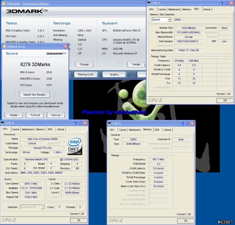
Task: Click the Voltage 1.408 v value
Action: 58,152
